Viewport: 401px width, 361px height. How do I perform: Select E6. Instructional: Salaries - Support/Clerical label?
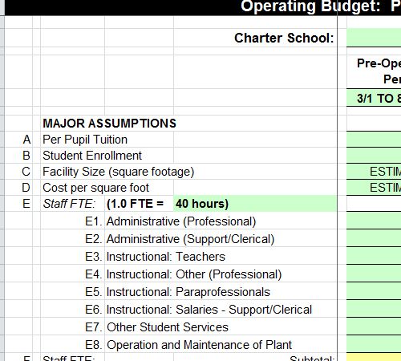198,310
